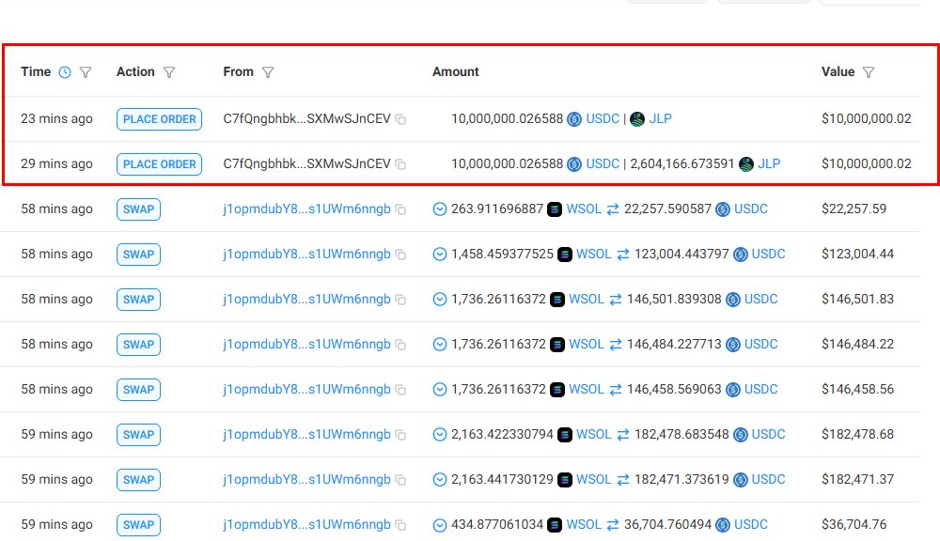Click SWAP badge in the $22,257.59 row
The image size is (940, 541).
(138, 209)
